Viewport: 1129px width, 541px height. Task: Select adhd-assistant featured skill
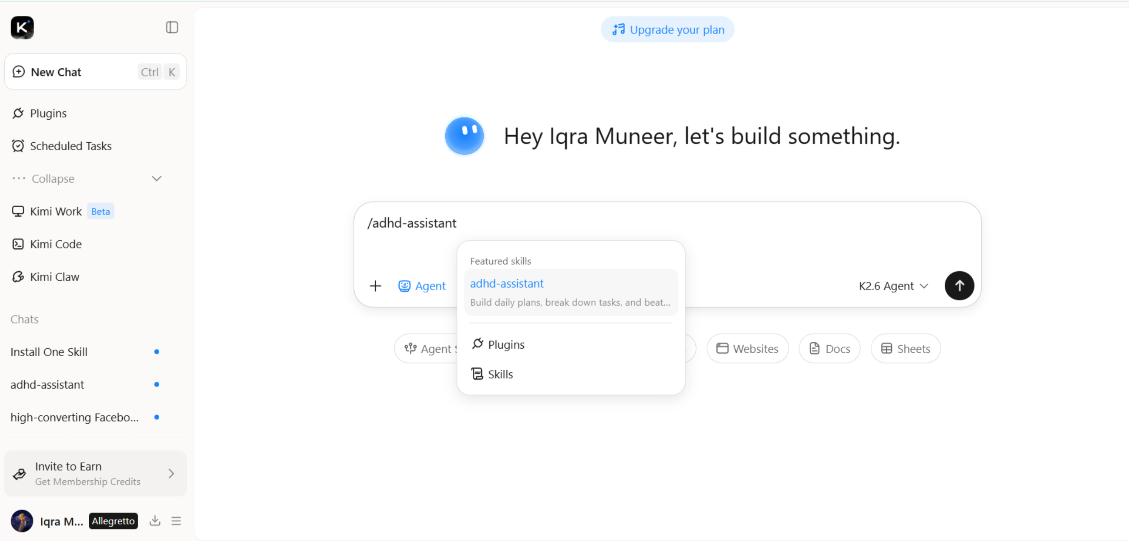click(x=570, y=292)
